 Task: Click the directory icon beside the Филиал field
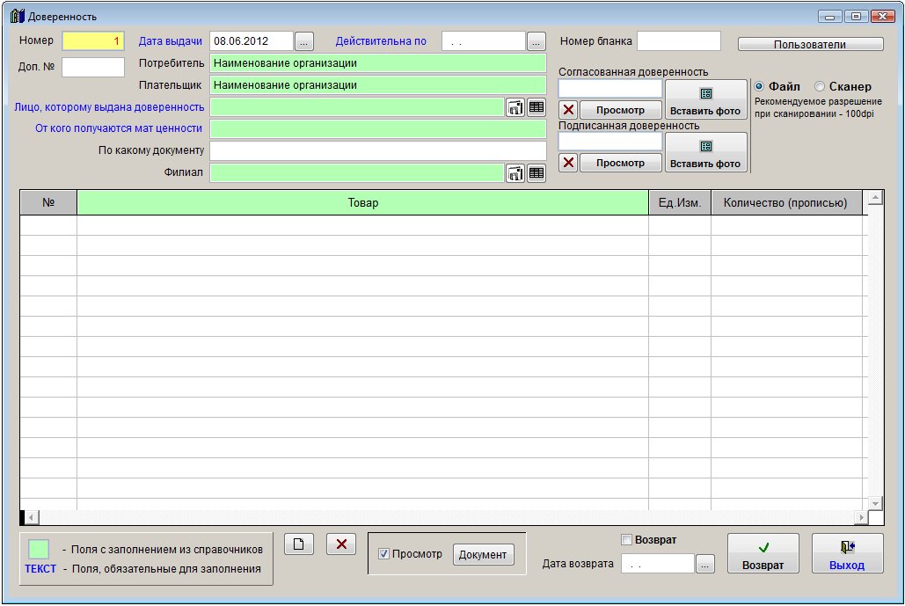[x=515, y=173]
